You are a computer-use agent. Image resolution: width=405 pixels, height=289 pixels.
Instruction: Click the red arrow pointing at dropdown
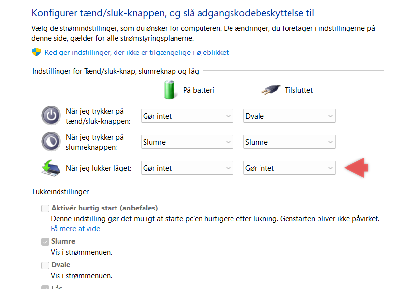[x=356, y=168]
